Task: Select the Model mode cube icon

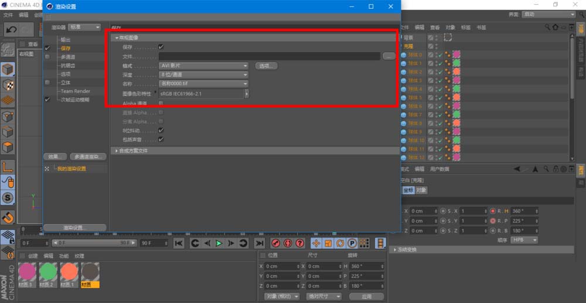Action: (8, 70)
